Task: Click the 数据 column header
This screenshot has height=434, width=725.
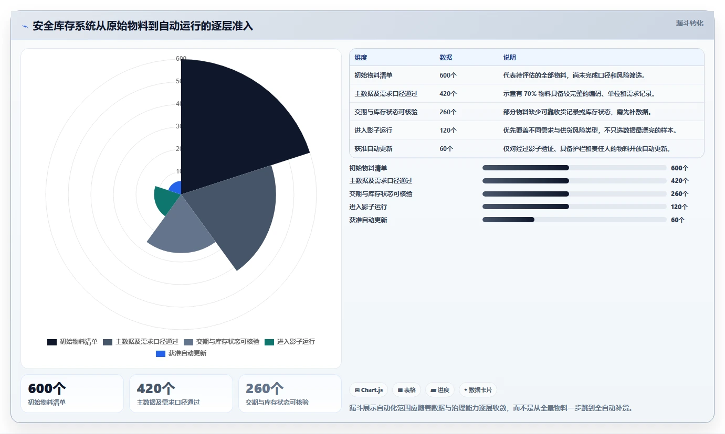Action: pos(446,58)
